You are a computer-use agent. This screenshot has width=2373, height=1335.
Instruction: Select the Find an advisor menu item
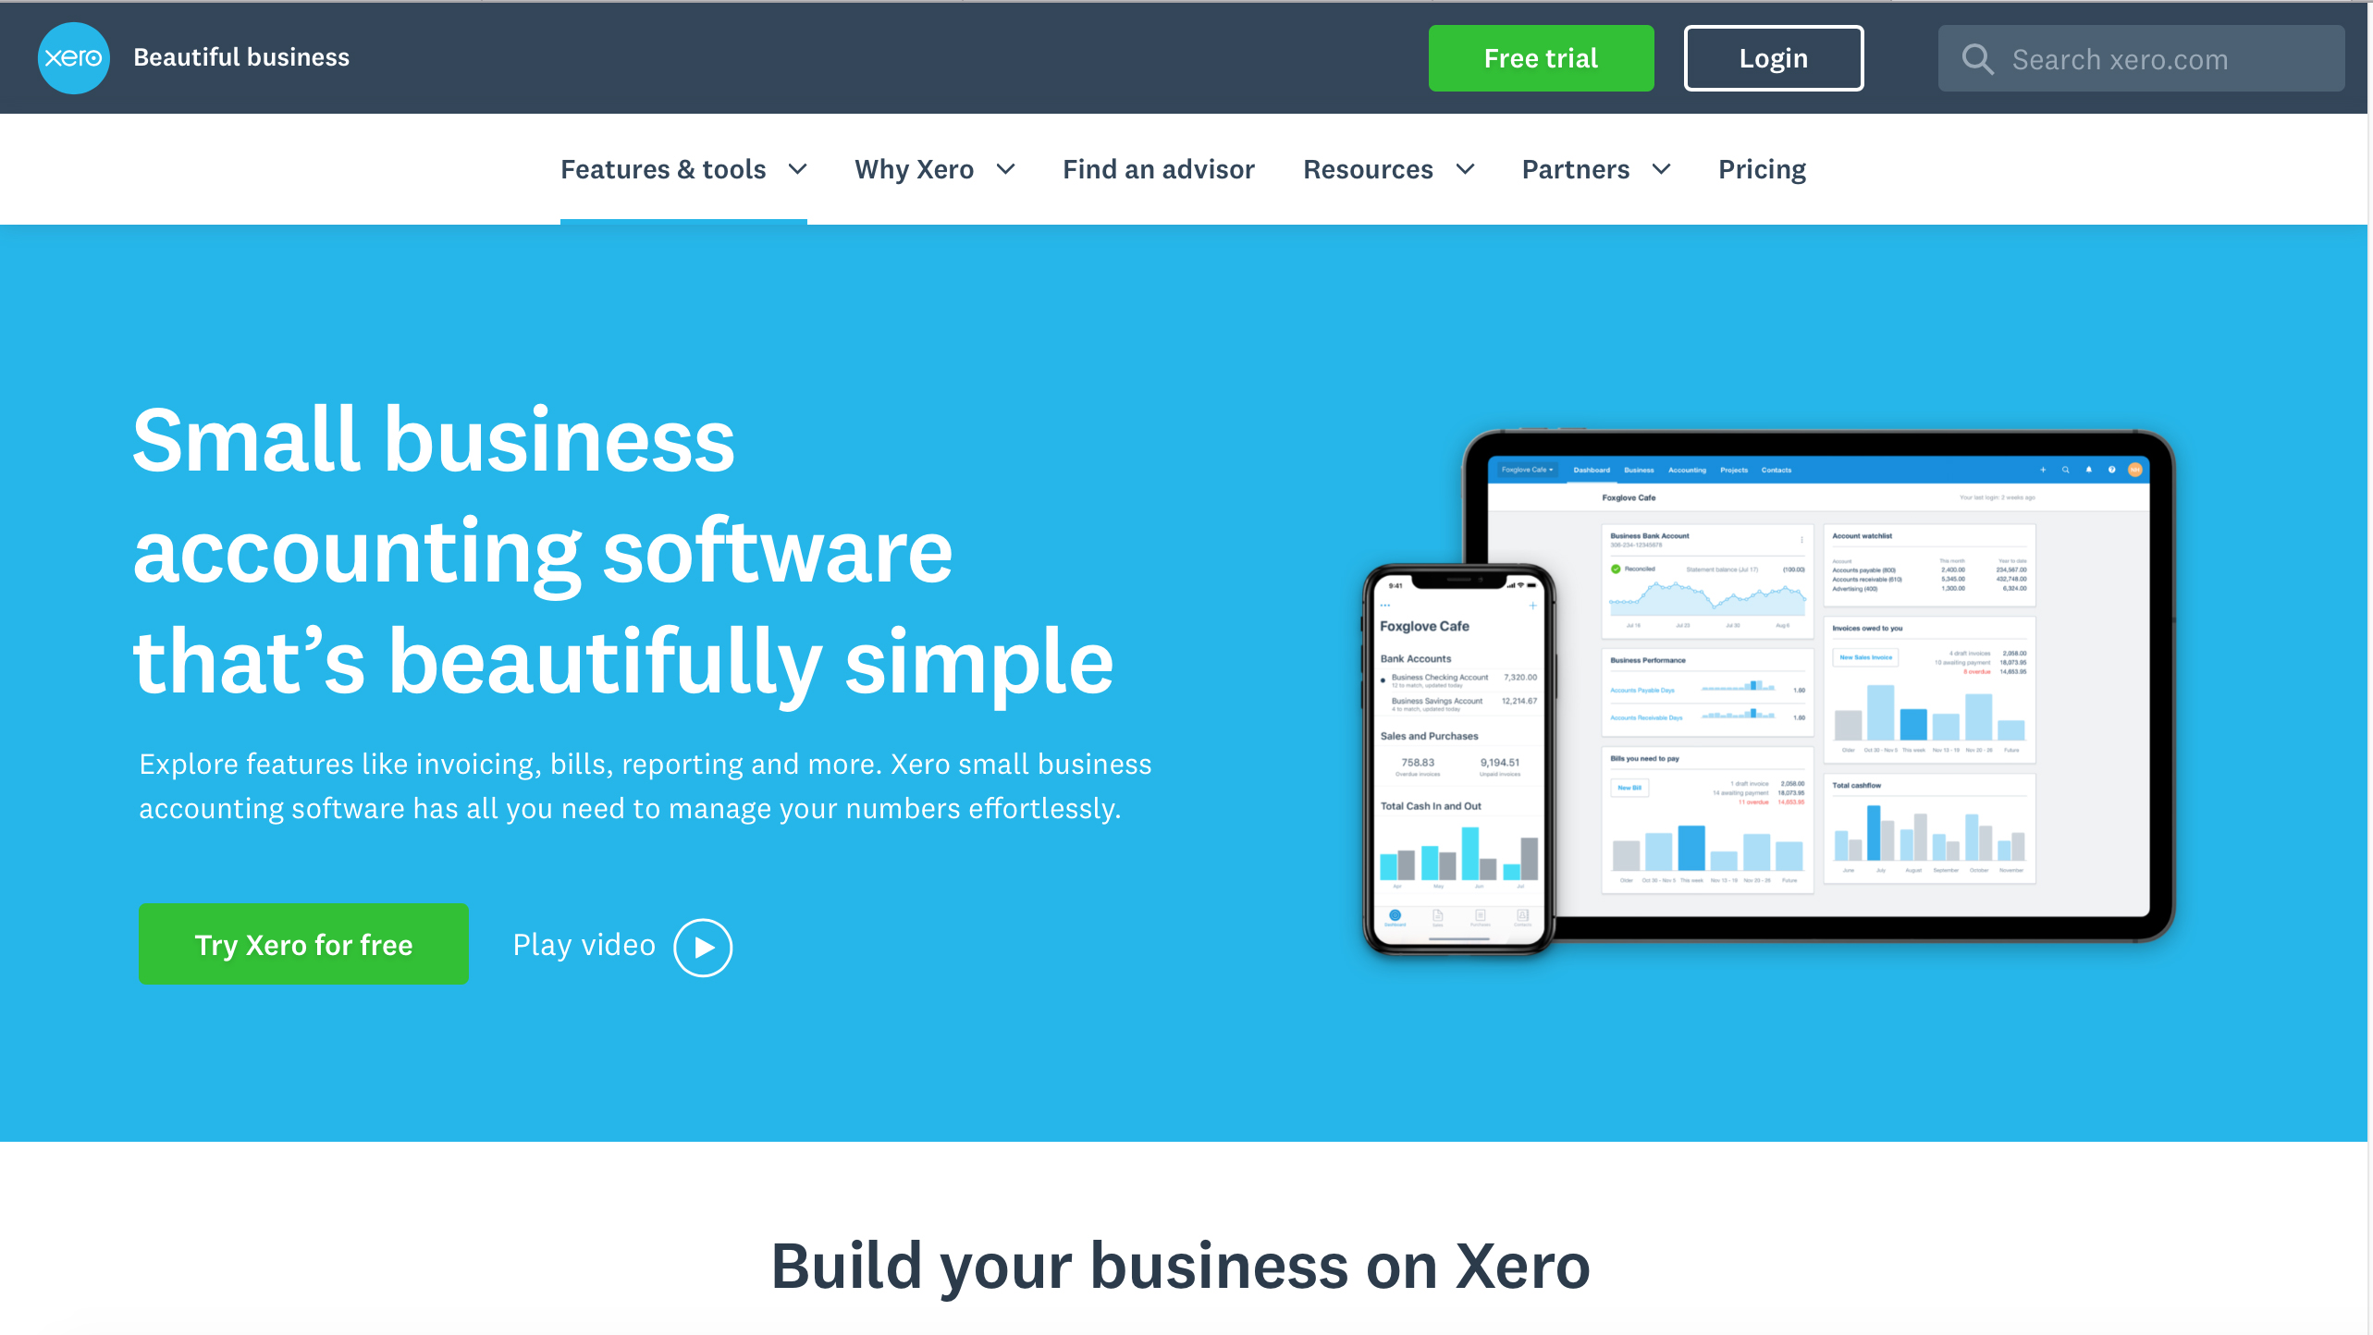[1159, 168]
